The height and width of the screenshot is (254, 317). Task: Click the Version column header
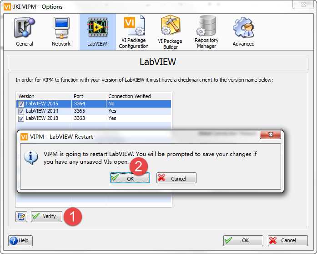(26, 96)
